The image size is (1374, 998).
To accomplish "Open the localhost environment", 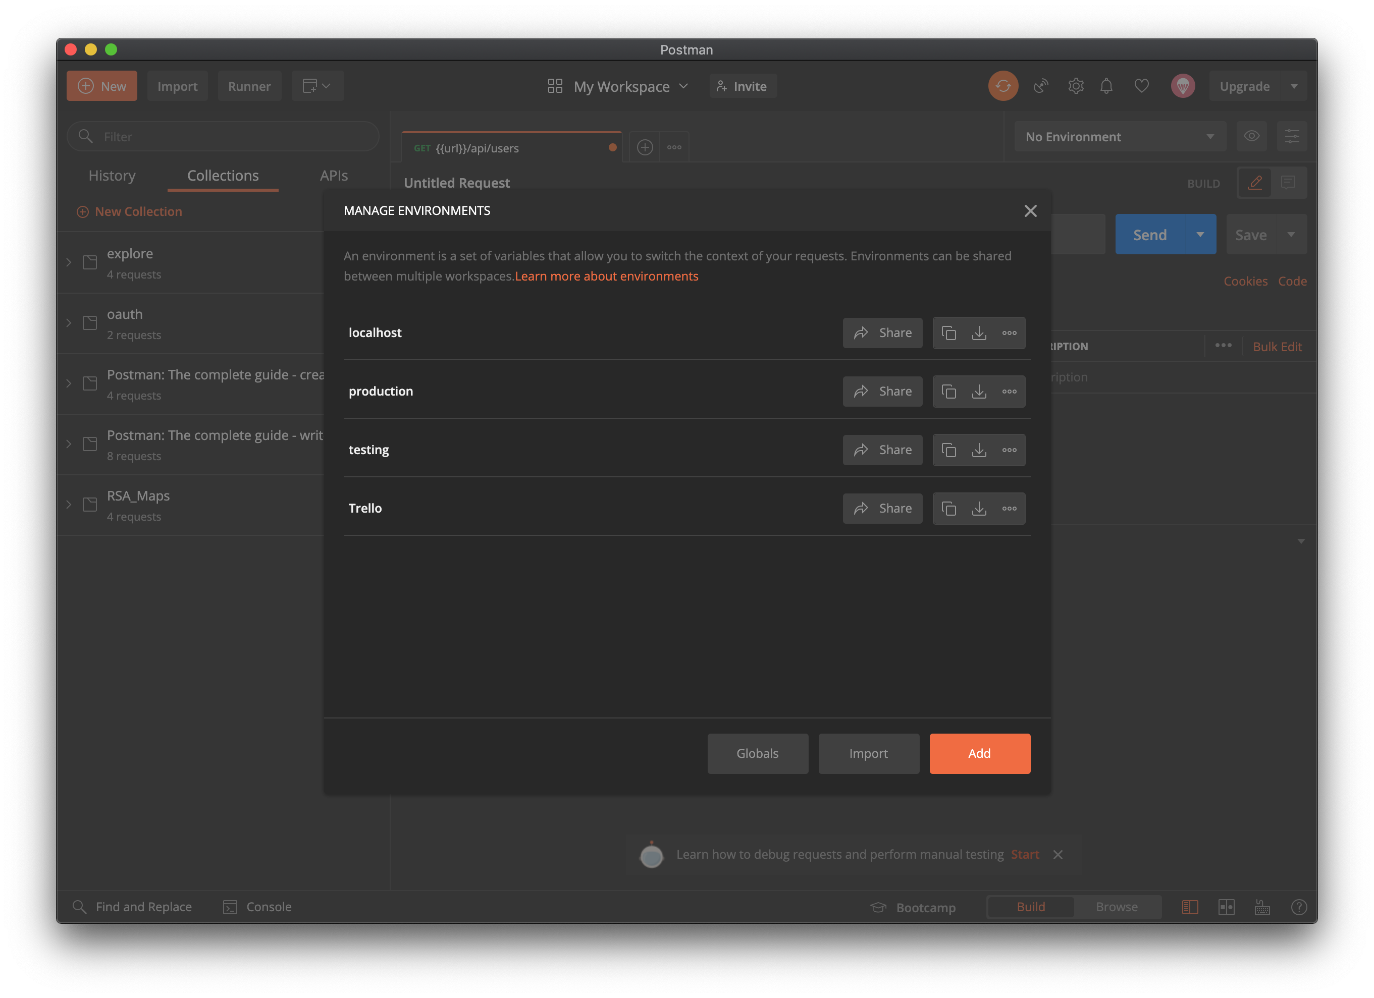I will click(x=375, y=332).
